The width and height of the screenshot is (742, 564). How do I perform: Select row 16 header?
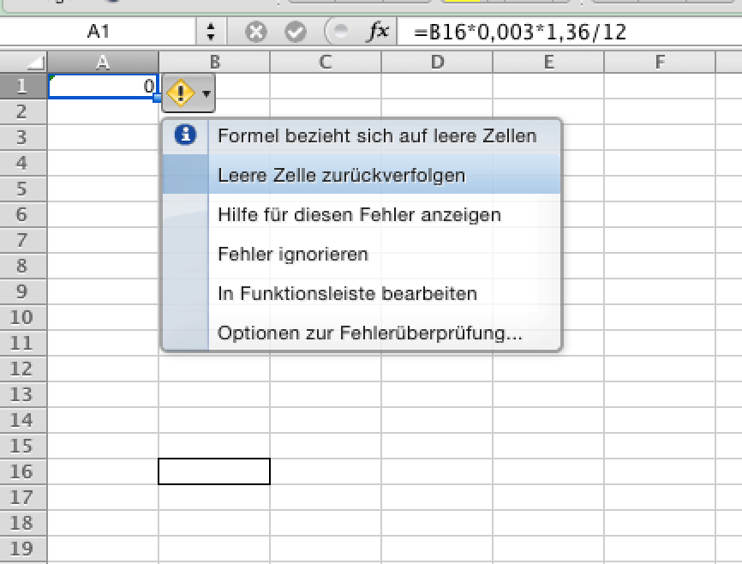point(23,471)
